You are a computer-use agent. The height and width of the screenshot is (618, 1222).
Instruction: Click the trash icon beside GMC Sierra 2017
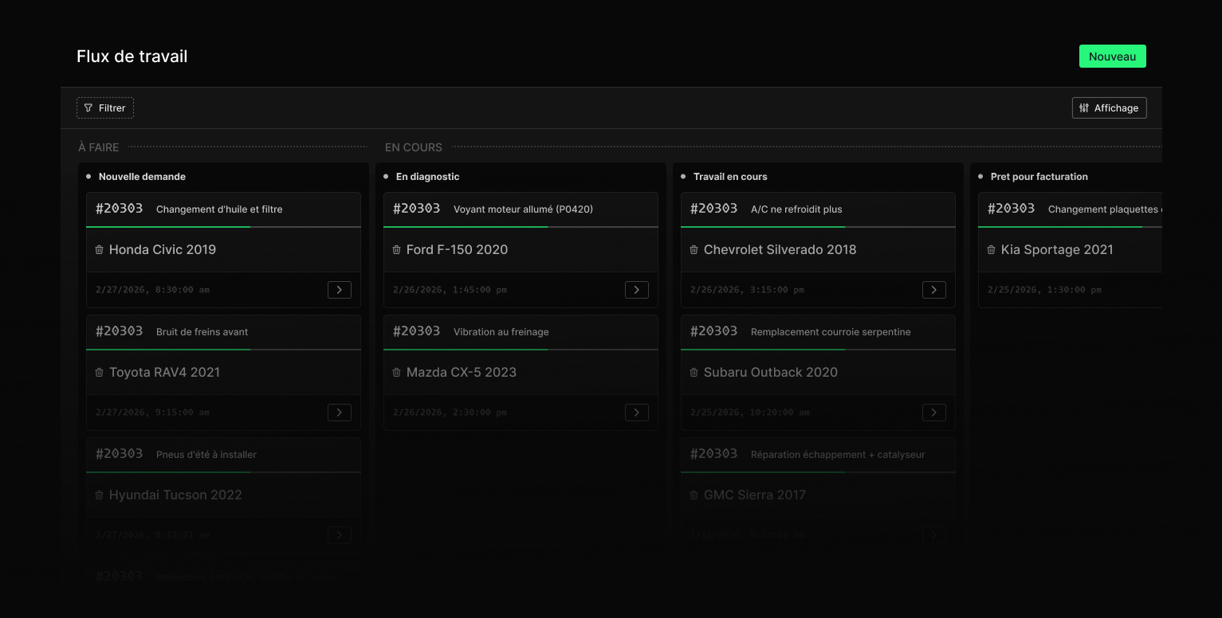click(x=694, y=495)
